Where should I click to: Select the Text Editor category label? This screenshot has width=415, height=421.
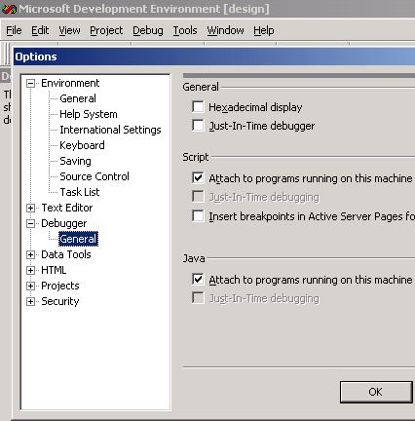(x=67, y=208)
